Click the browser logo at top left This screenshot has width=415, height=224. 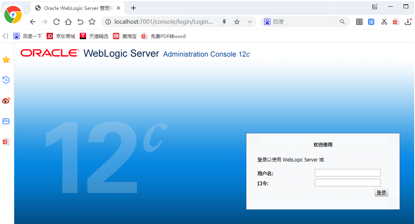click(13, 15)
